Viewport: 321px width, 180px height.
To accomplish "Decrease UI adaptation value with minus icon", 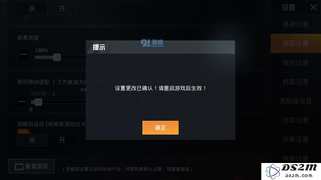I will click(x=22, y=102).
